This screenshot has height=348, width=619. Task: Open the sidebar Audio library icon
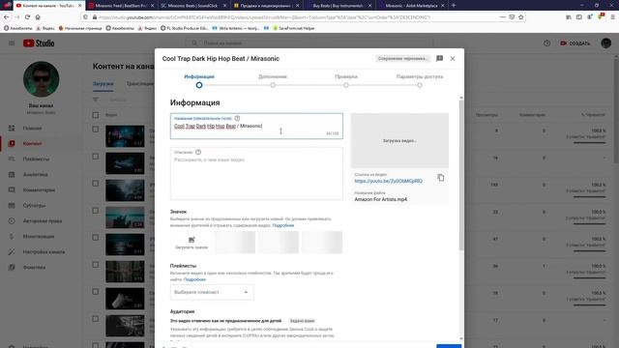coord(12,267)
